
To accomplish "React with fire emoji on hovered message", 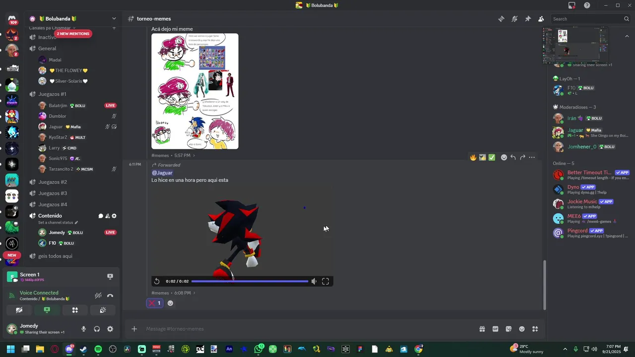I will pos(473,157).
